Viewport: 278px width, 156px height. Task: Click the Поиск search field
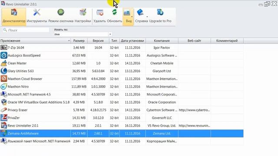26,30
